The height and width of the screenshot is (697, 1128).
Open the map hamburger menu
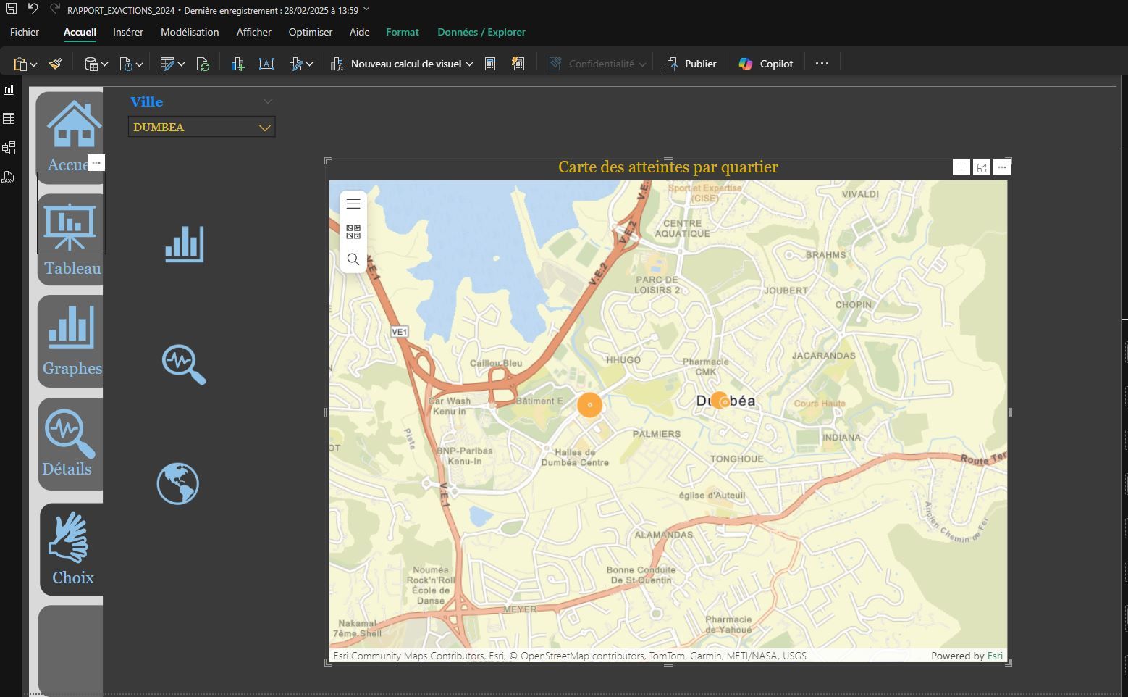coord(353,204)
